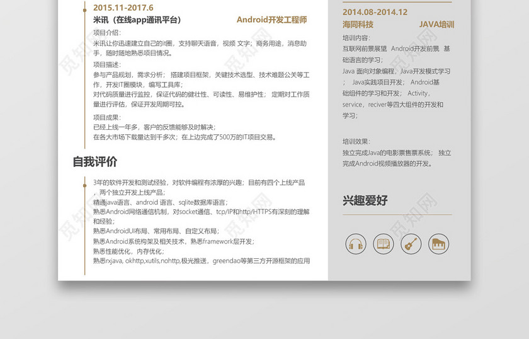Image resolution: width=529 pixels, height=339 pixels.
Task: Click the 培训效果 label
Action: coord(356,142)
